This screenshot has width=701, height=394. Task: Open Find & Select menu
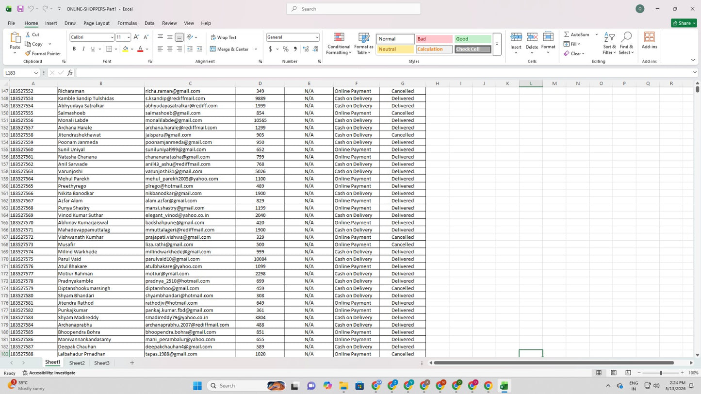[x=626, y=43]
